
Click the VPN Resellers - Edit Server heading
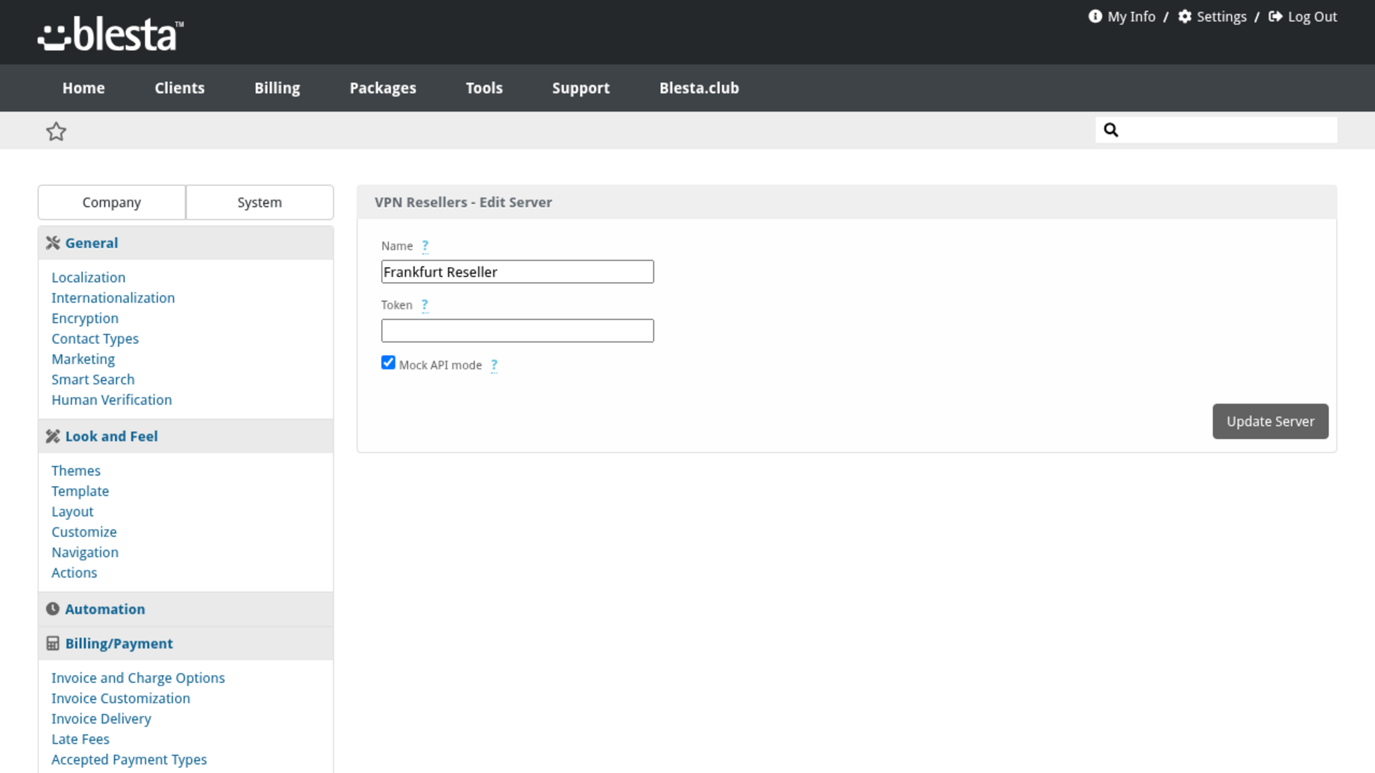[x=463, y=203]
